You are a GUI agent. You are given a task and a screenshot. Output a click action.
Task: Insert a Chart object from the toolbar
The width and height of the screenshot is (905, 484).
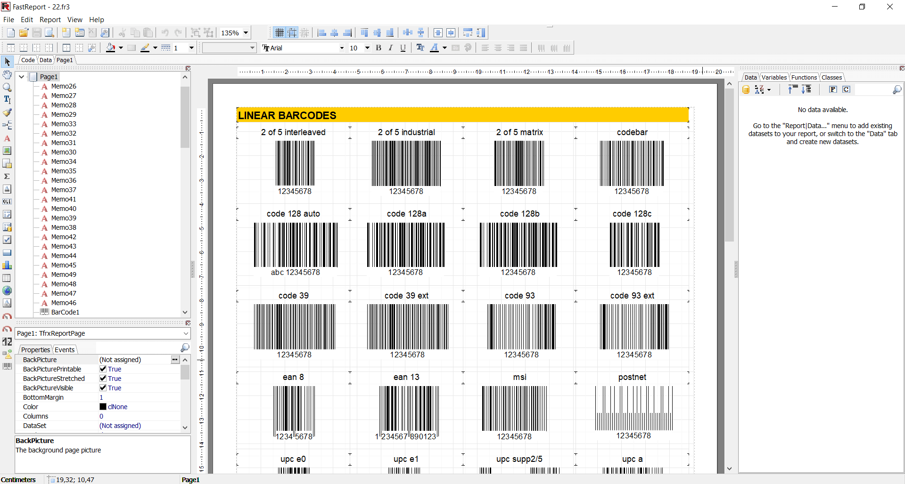tap(7, 265)
